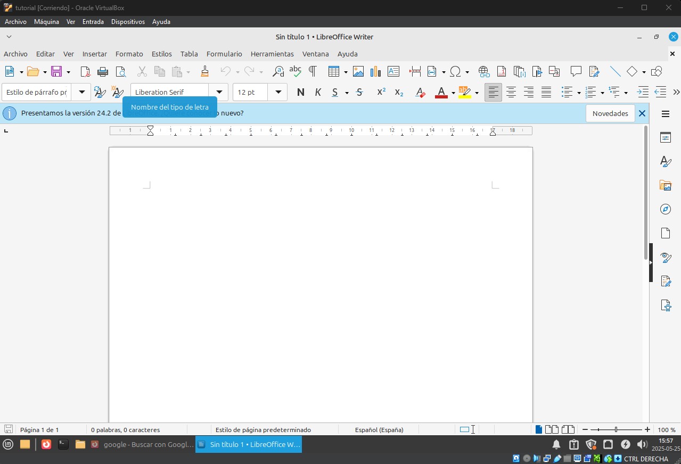Toggle subscript formatting
Screen dimensions: 681x464
tap(399, 92)
